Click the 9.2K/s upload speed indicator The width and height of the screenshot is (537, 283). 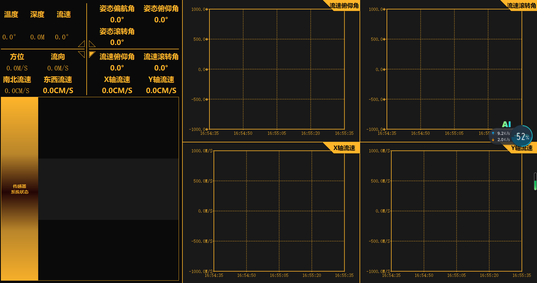click(x=501, y=133)
